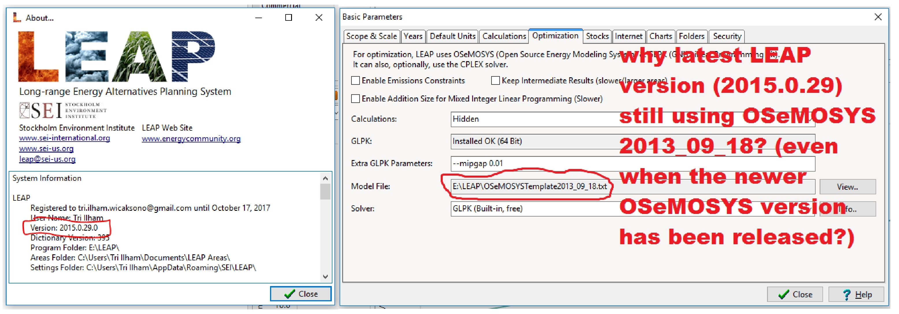Click System Information scroll down arrow
899x314 pixels.
pyautogui.click(x=325, y=277)
